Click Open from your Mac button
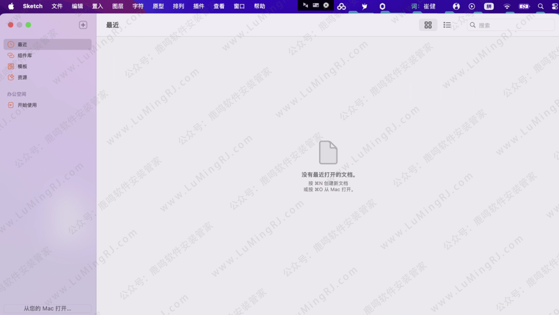This screenshot has width=559, height=315. pyautogui.click(x=48, y=308)
